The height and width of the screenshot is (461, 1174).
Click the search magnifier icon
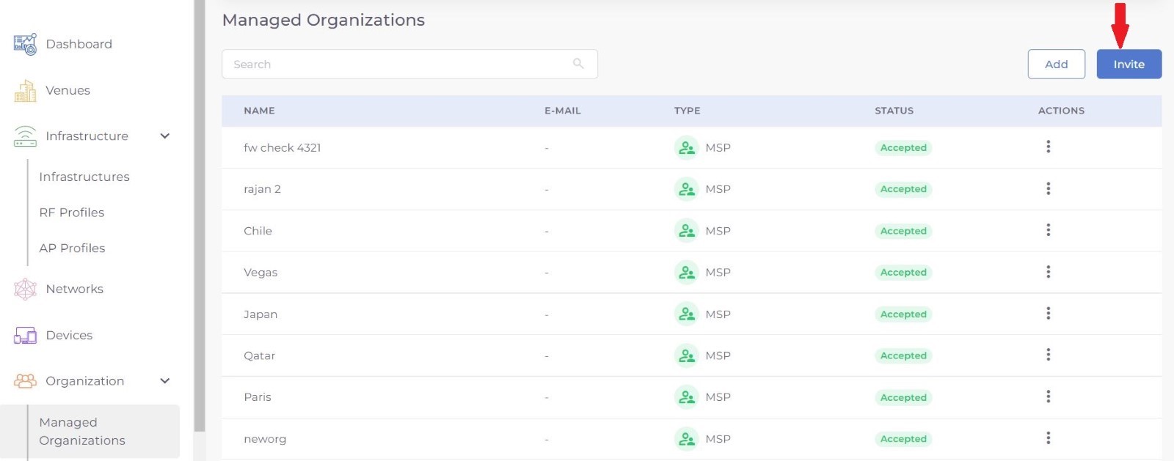pos(578,64)
